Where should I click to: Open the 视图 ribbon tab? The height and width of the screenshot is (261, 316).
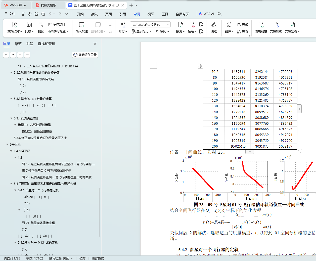click(151, 14)
